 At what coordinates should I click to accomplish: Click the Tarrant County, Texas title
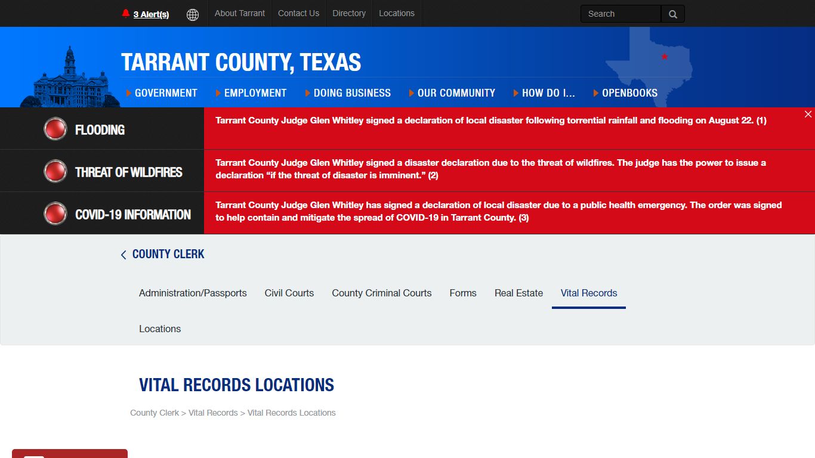click(x=241, y=62)
